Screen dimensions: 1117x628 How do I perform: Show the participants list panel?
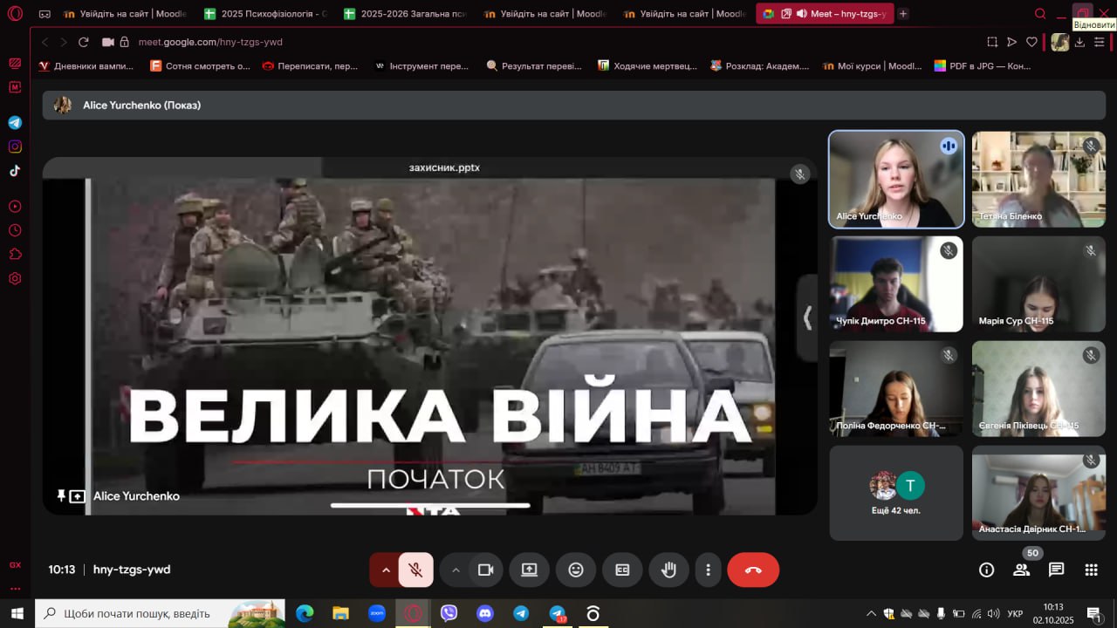point(1021,570)
